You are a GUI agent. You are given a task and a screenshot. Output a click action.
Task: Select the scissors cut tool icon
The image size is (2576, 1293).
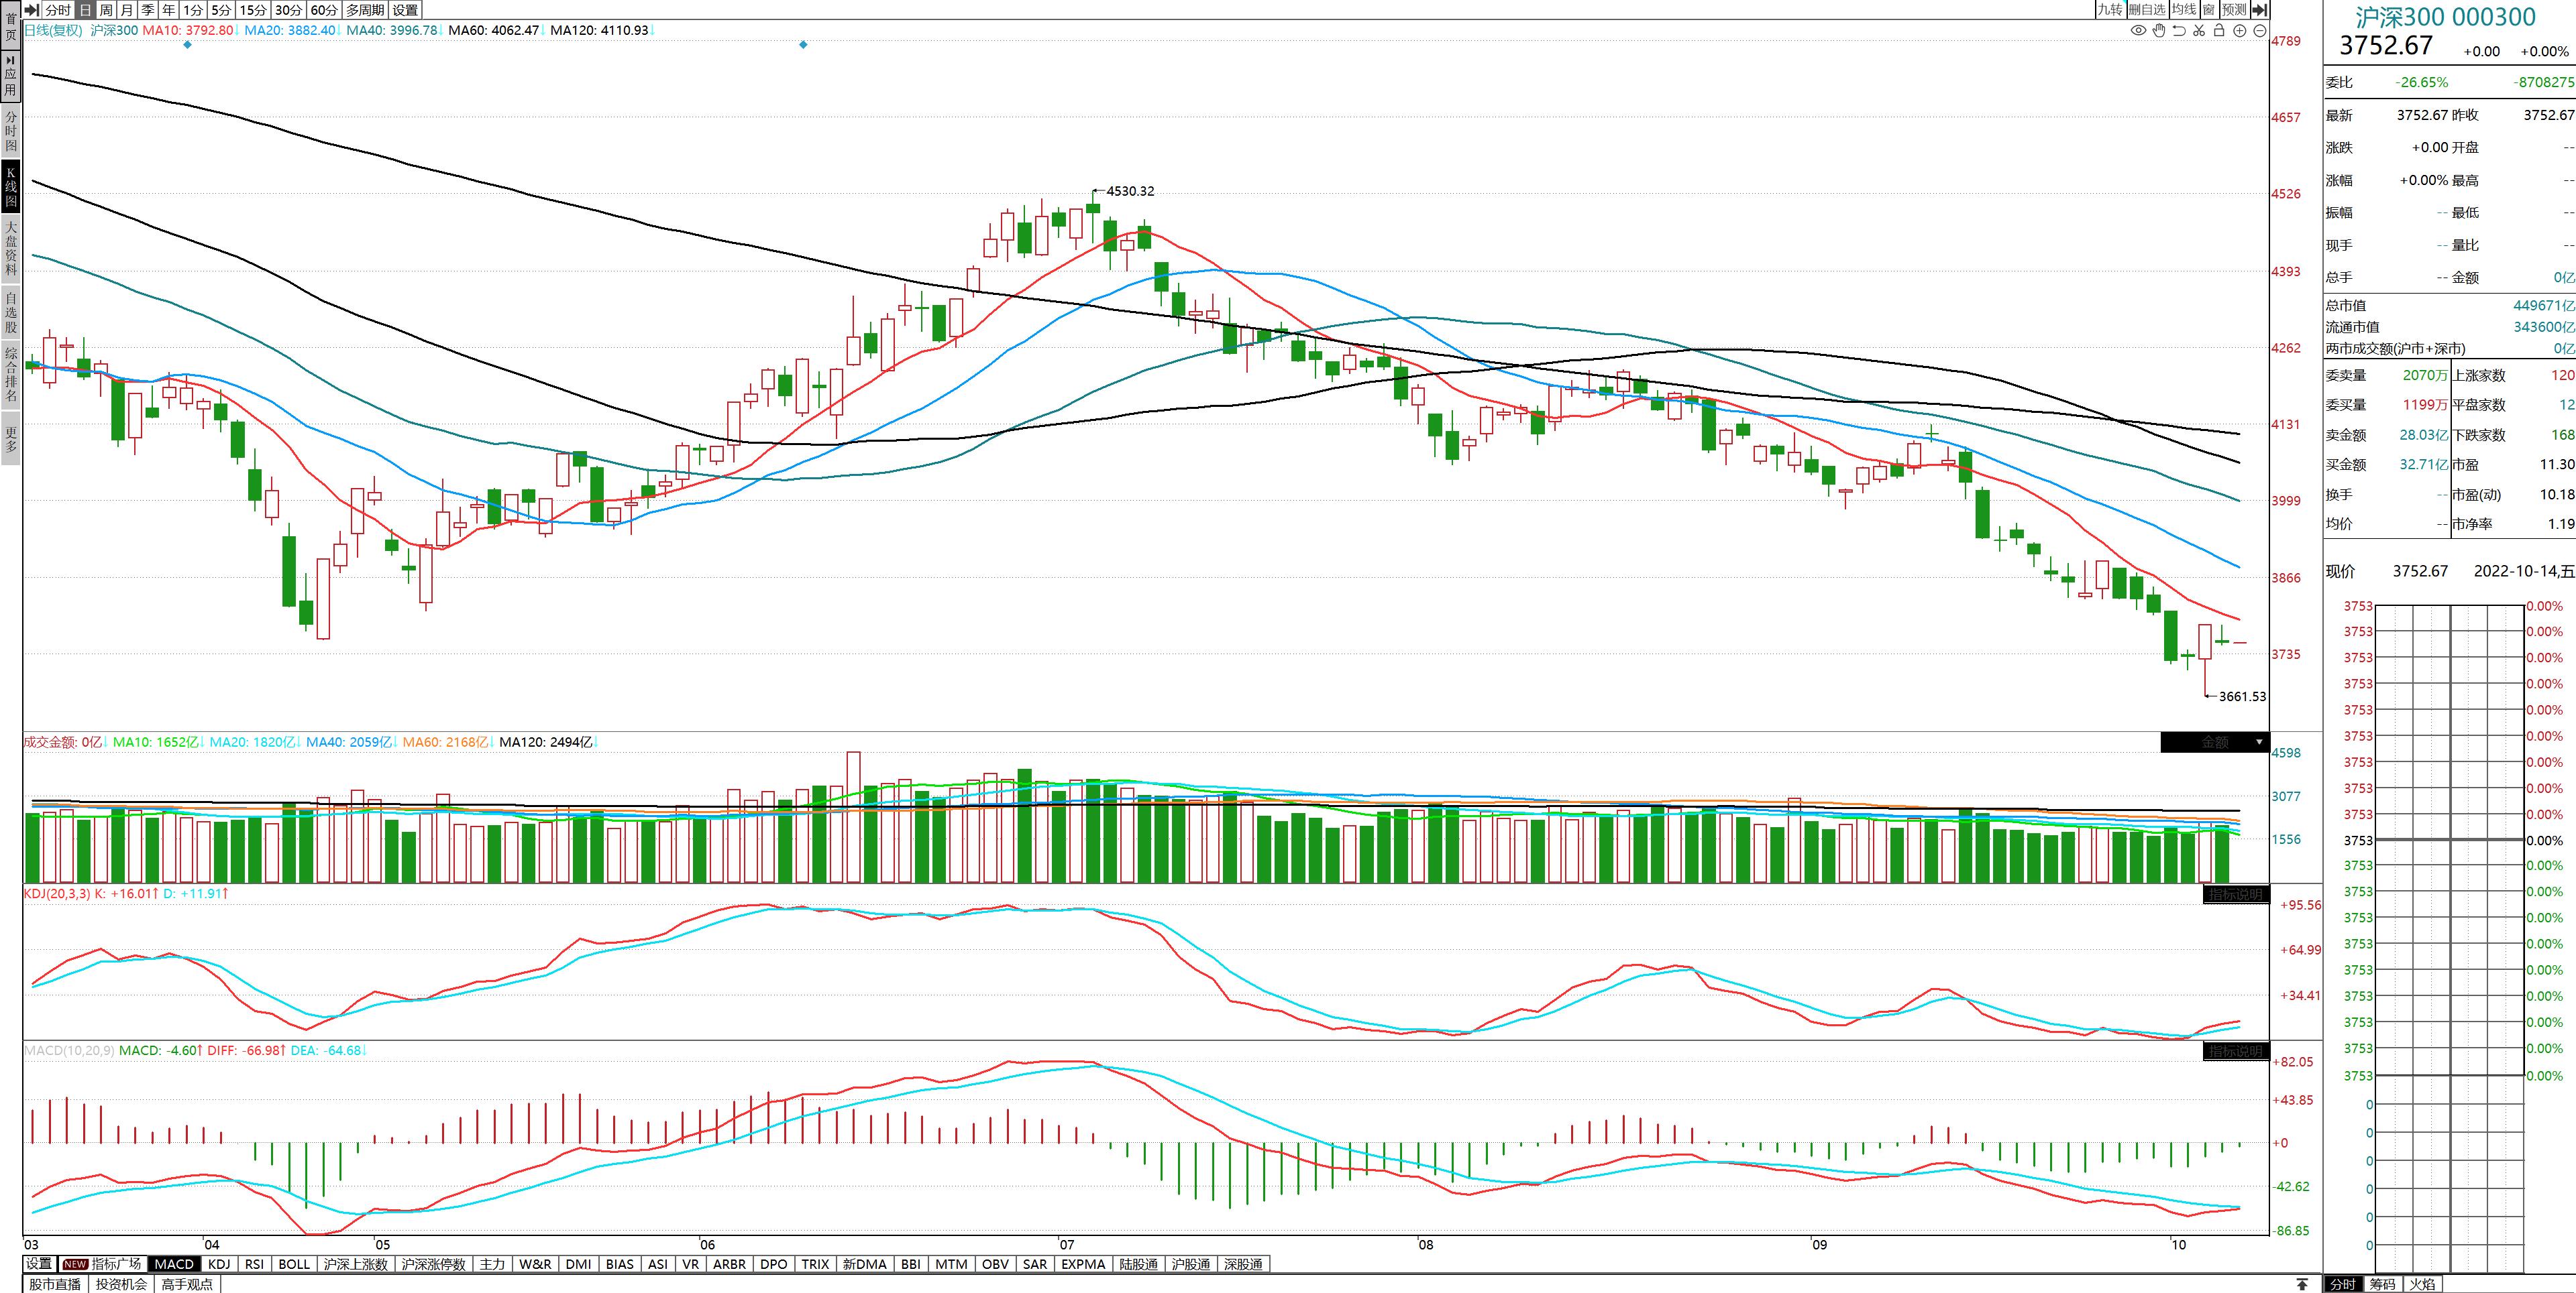pyautogui.click(x=2199, y=31)
